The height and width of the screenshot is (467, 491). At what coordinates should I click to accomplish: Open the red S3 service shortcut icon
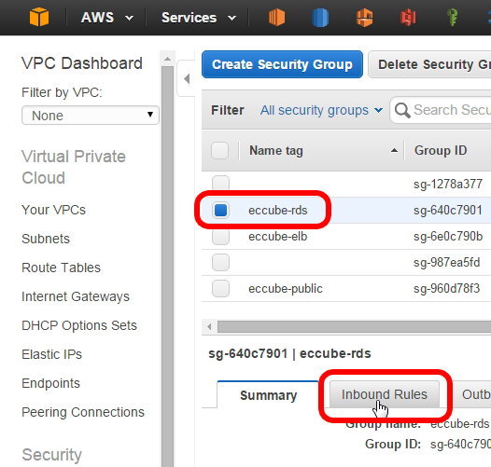coord(408,18)
